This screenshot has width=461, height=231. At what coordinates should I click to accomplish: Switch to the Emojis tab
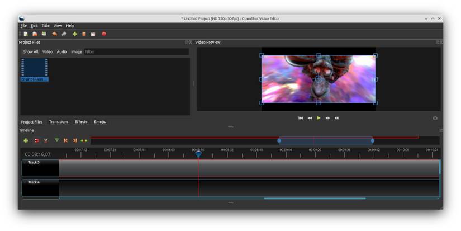click(x=99, y=122)
